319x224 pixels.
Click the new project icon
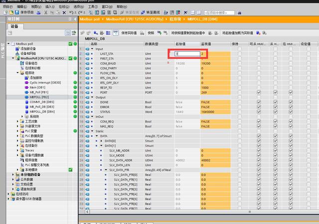point(5,12)
